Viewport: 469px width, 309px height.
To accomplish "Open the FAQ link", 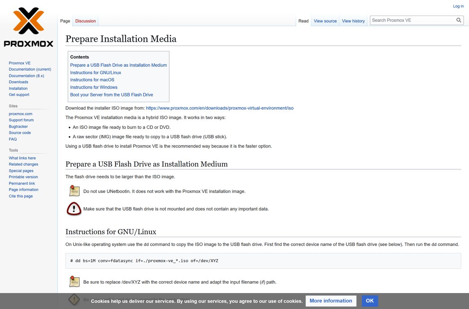I will [x=13, y=139].
